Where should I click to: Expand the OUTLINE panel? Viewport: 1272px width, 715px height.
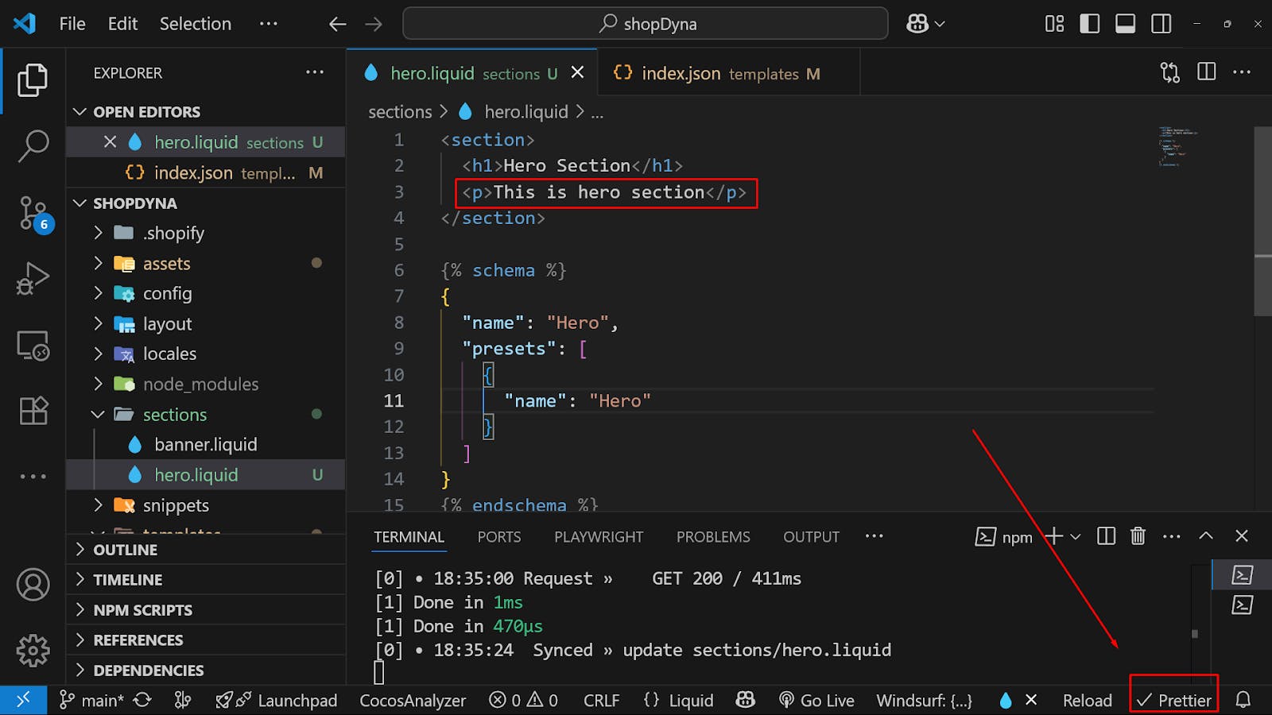[206, 550]
